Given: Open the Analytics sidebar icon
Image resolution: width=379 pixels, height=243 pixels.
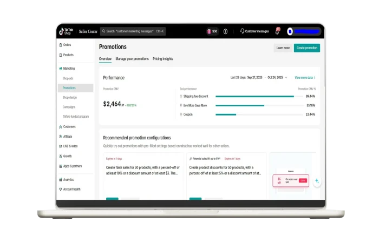Looking at the screenshot, I should 61,180.
